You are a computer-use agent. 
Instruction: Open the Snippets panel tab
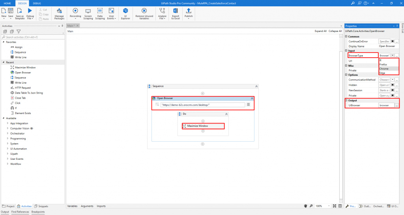point(41,206)
